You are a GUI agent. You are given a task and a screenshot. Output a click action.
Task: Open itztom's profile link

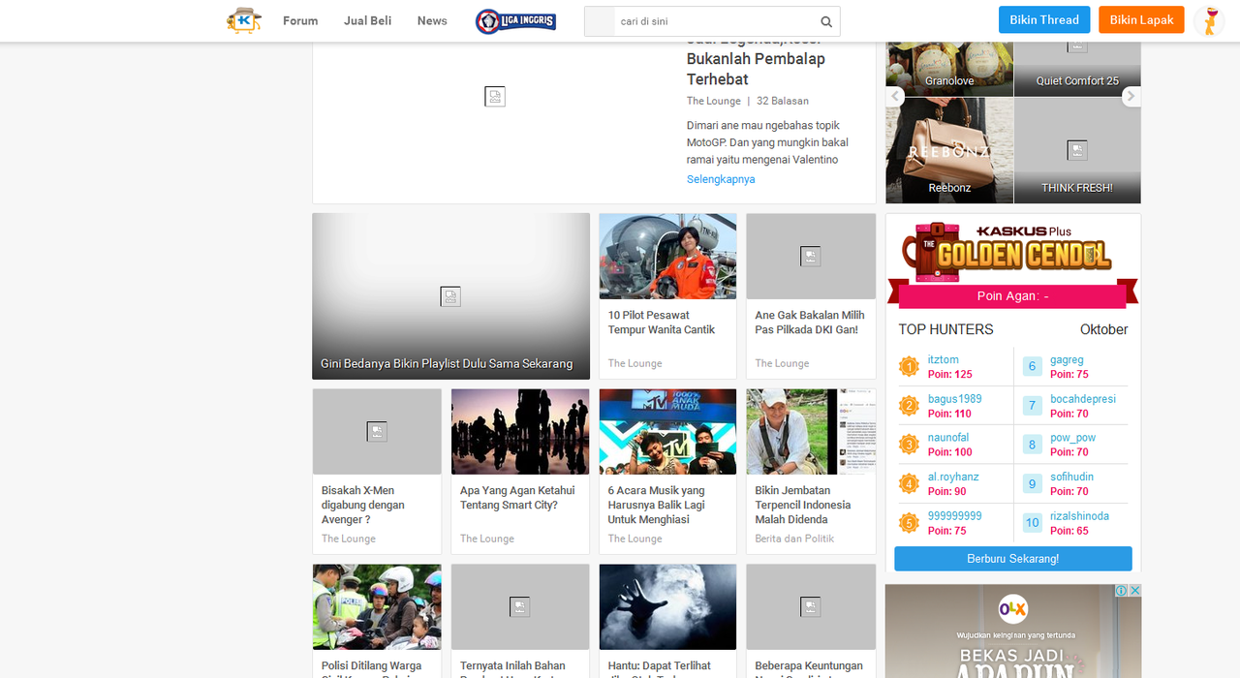click(944, 359)
